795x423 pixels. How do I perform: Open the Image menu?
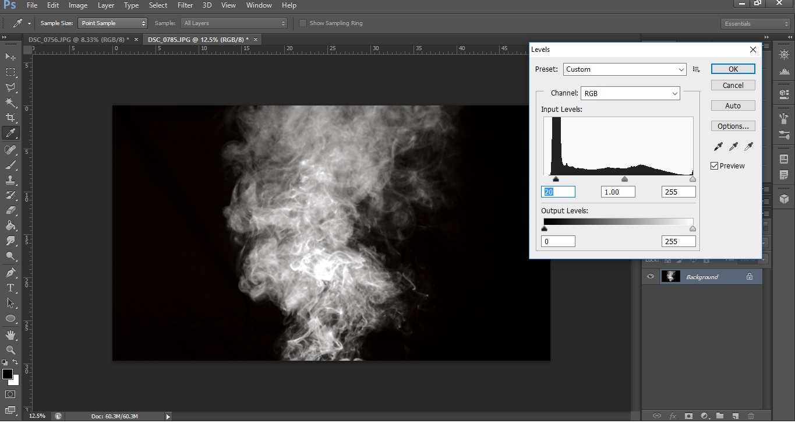coord(78,5)
